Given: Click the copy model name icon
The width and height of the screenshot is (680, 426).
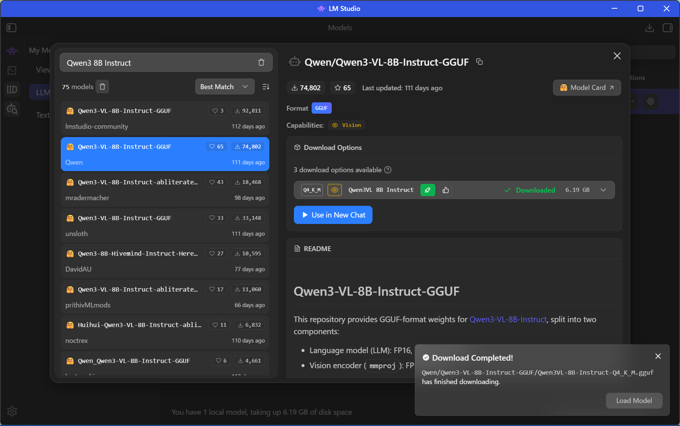Looking at the screenshot, I should (479, 62).
